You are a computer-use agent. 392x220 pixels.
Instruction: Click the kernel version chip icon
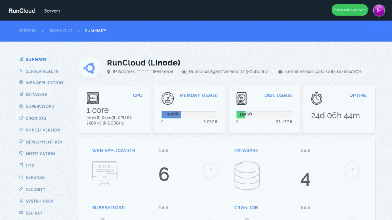click(x=280, y=72)
